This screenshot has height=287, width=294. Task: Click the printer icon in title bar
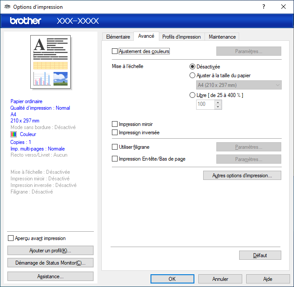[x=7, y=7]
